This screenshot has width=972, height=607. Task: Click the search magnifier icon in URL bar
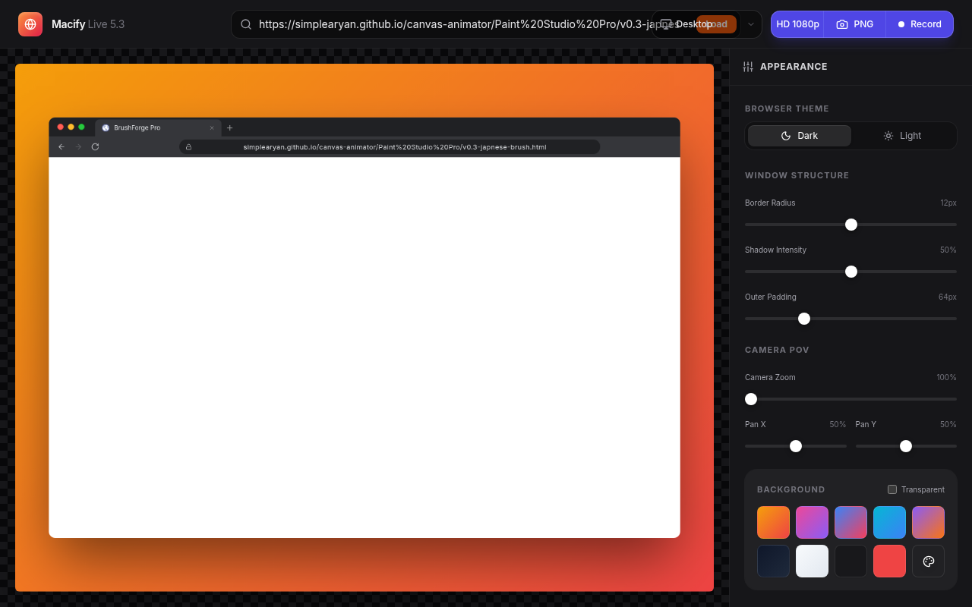tap(246, 24)
